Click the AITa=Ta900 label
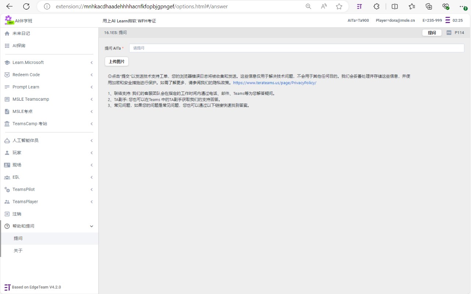471x294 pixels. [358, 21]
